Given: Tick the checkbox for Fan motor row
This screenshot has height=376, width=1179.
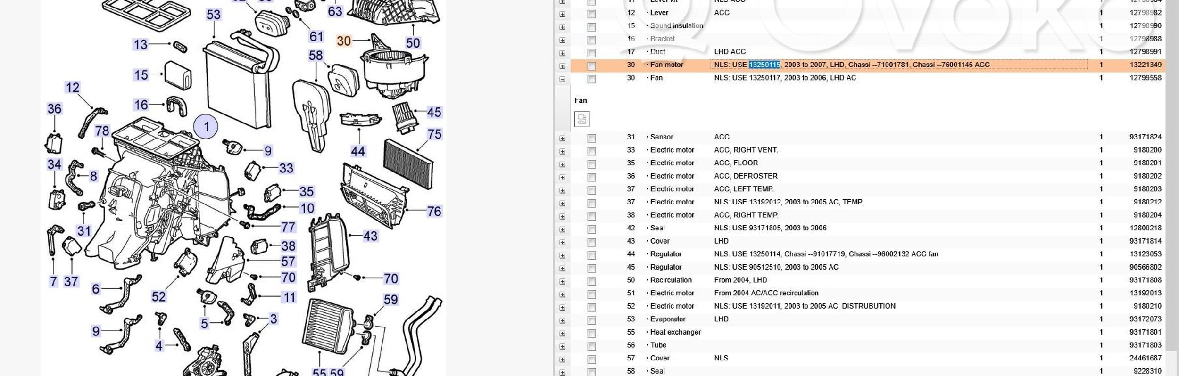Looking at the screenshot, I should [591, 66].
